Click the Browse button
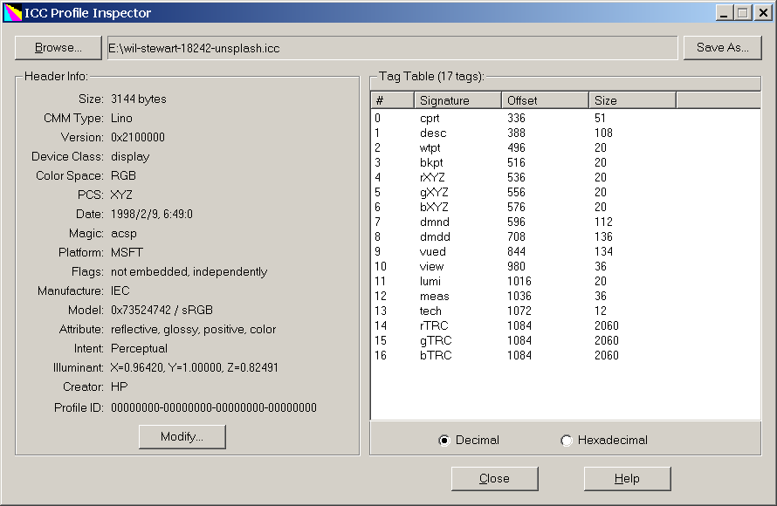Viewport: 777px width, 506px height. 58,48
